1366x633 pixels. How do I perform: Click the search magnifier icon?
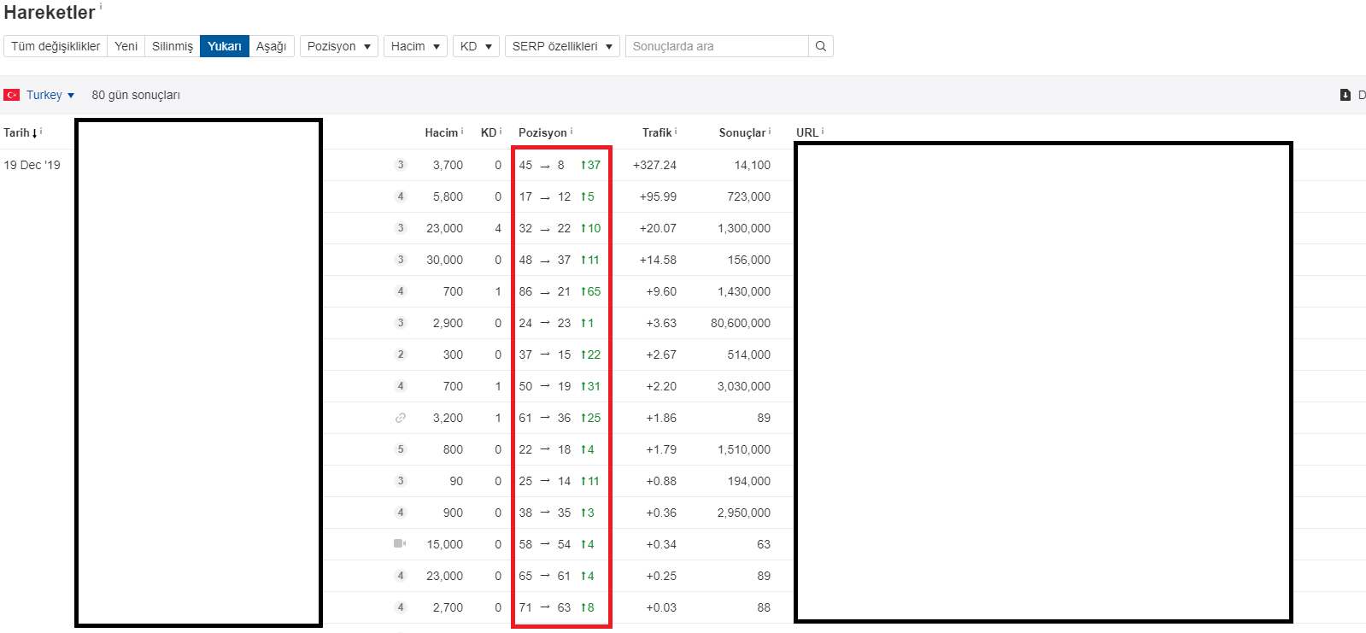tap(820, 46)
